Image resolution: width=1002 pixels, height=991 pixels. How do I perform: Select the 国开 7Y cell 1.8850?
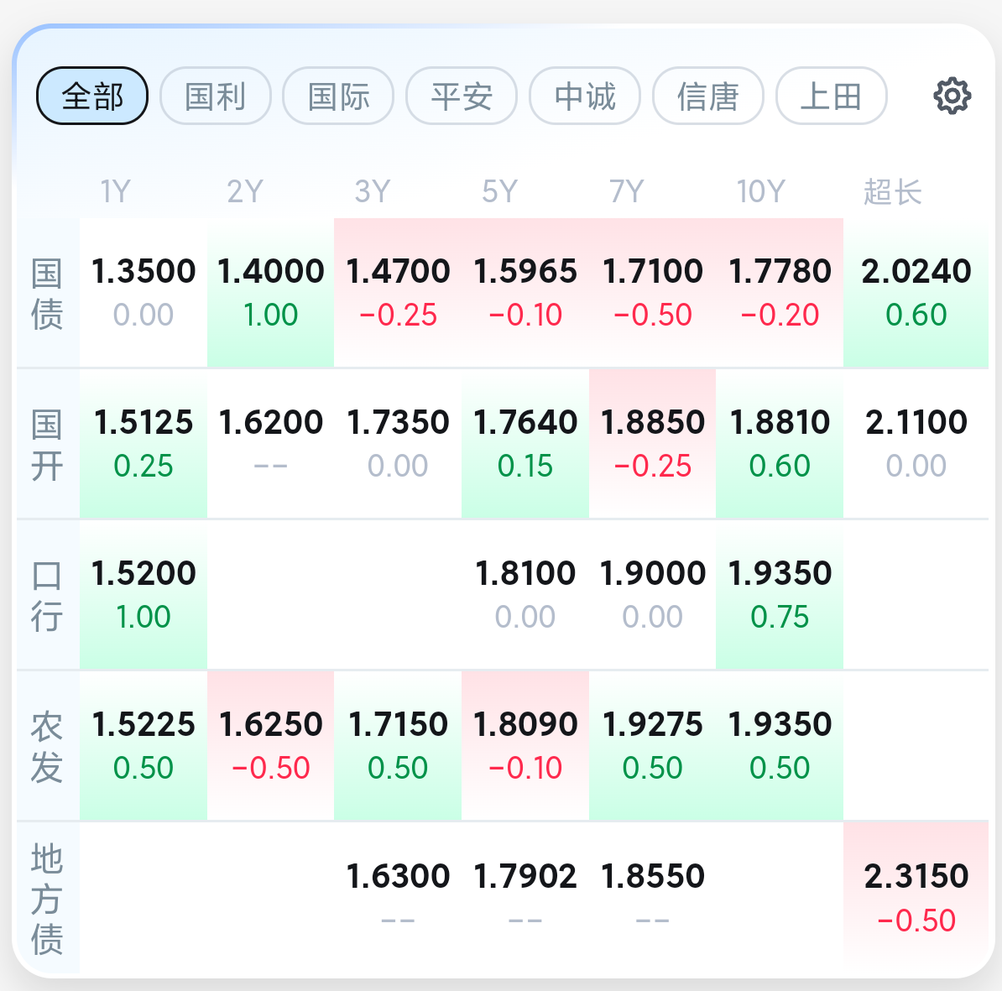tap(652, 443)
